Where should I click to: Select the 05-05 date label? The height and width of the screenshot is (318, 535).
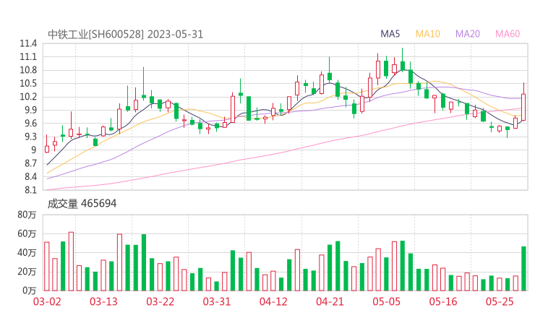[x=386, y=301]
